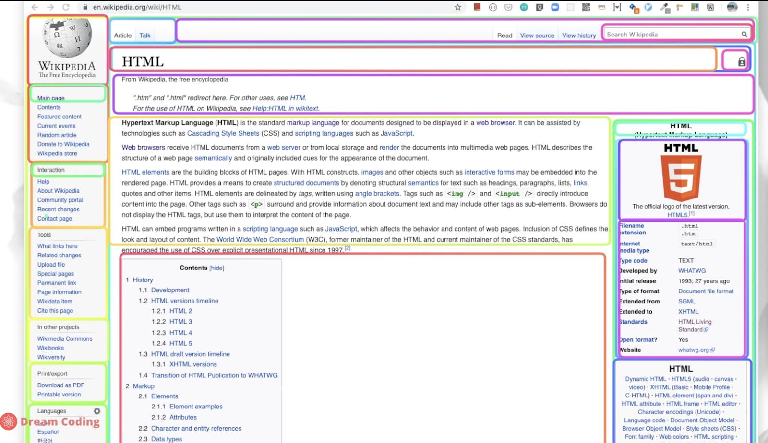Open Document file format infobox link
The width and height of the screenshot is (768, 443).
coord(706,291)
